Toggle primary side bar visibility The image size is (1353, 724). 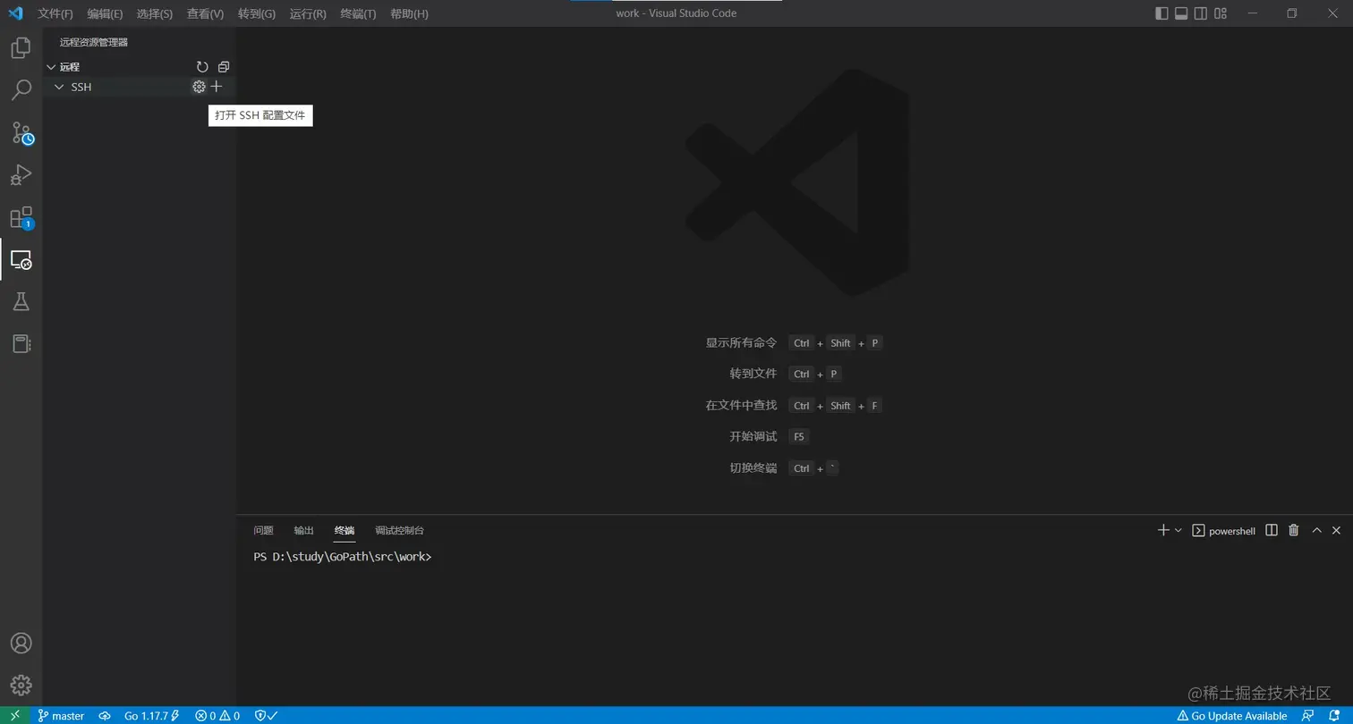(x=1162, y=13)
